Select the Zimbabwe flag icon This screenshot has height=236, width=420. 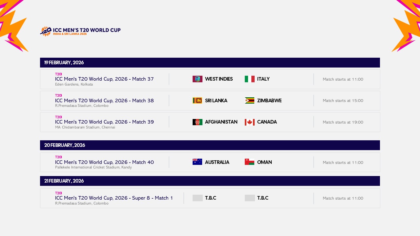click(x=249, y=101)
